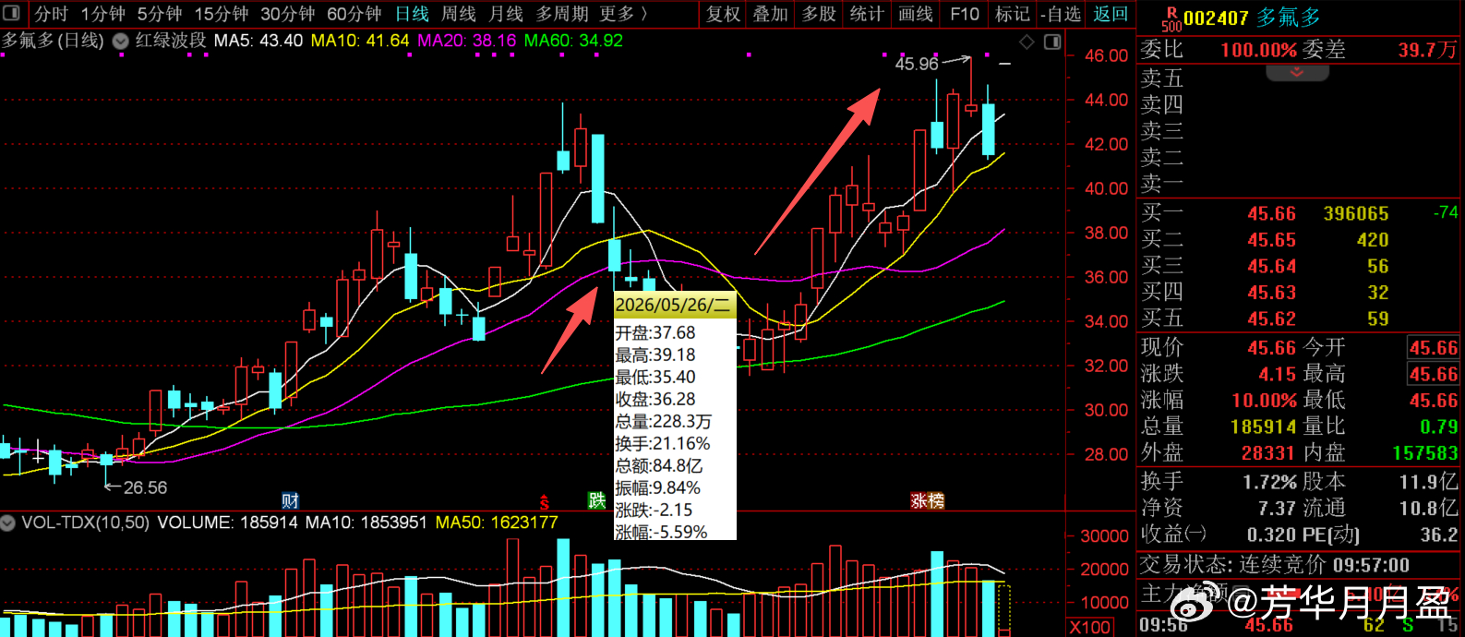Click the 09:56 time in status bar
The image size is (1465, 637).
click(x=1163, y=626)
